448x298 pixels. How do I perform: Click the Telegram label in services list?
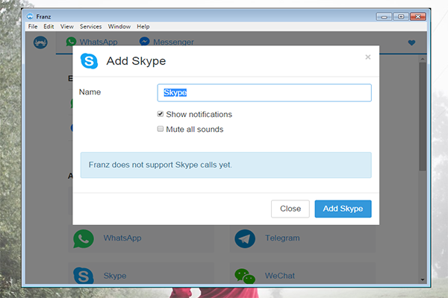282,238
